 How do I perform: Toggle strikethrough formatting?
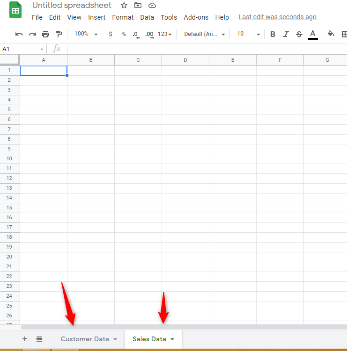299,34
